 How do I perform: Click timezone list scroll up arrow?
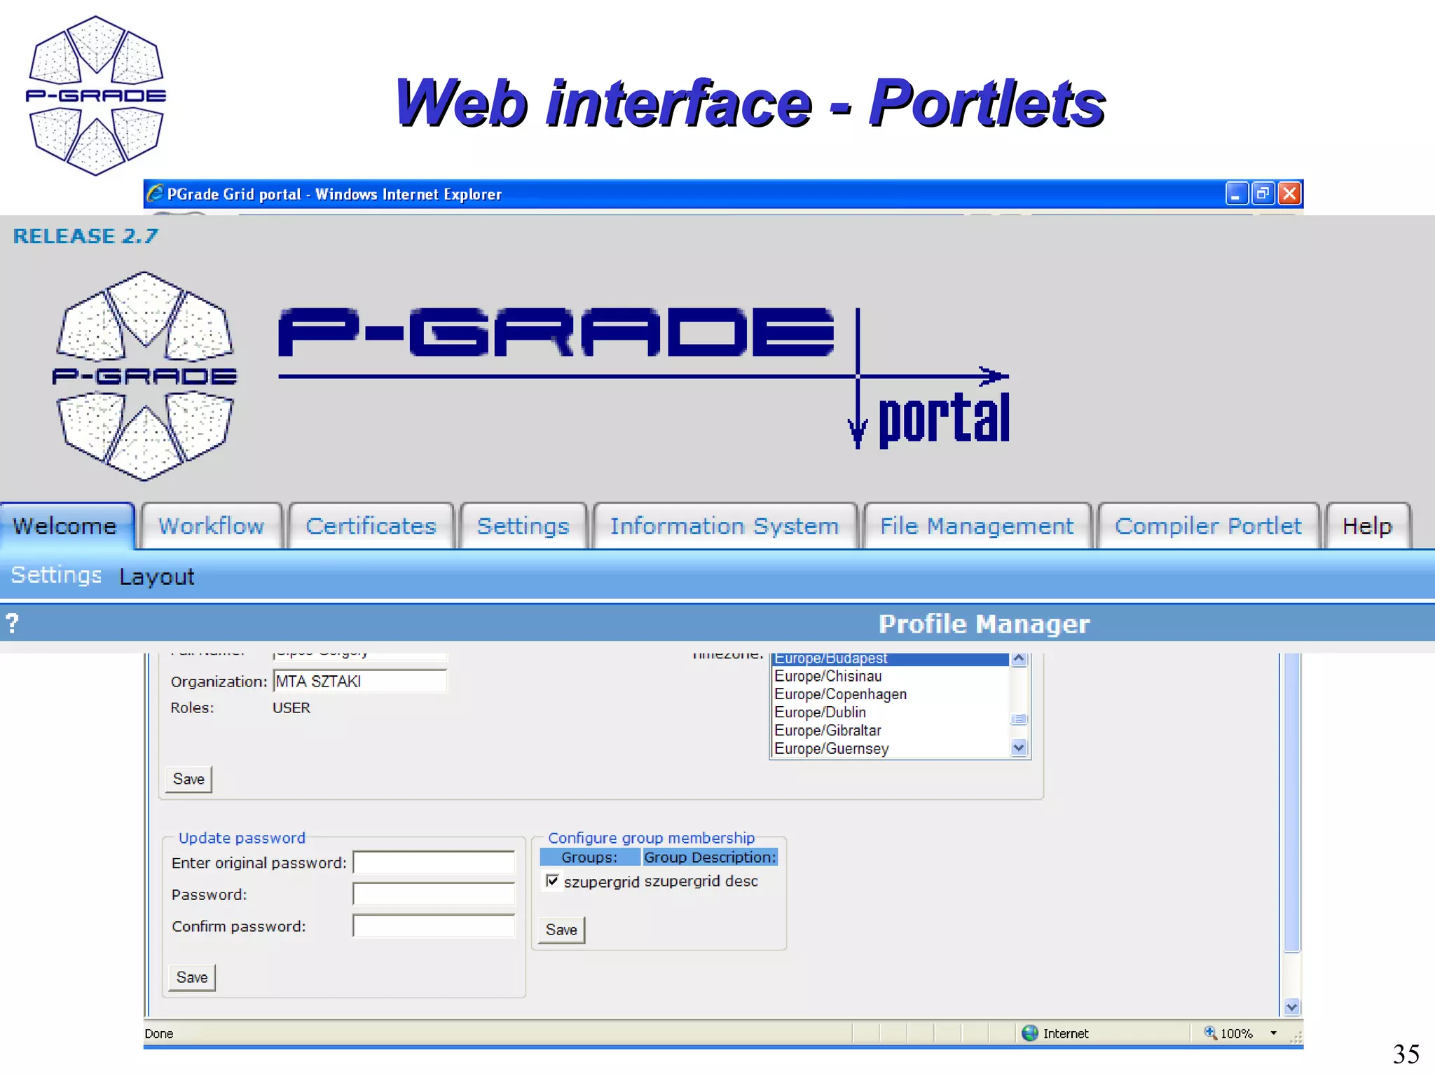[1019, 659]
